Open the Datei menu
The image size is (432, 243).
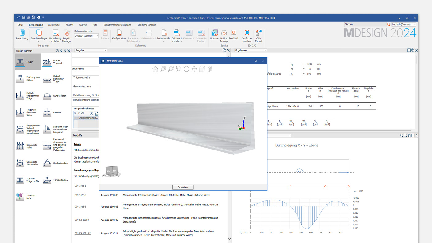20,25
